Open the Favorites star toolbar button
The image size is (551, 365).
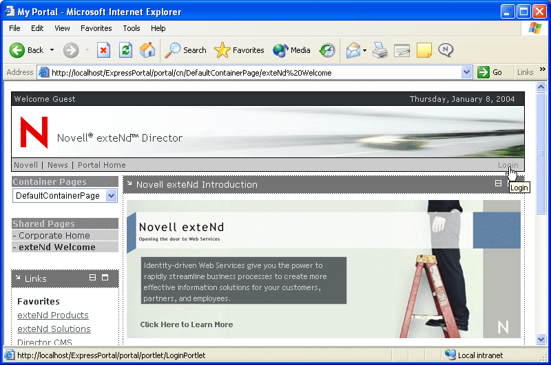point(239,50)
